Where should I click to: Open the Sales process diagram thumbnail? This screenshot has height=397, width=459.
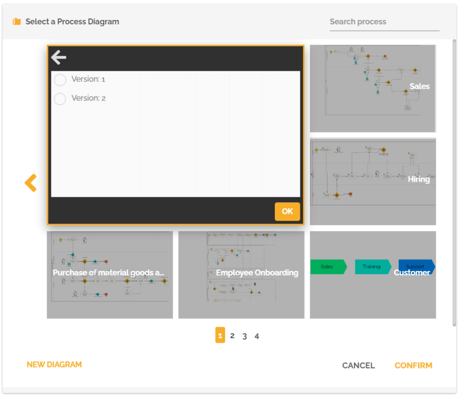[373, 89]
